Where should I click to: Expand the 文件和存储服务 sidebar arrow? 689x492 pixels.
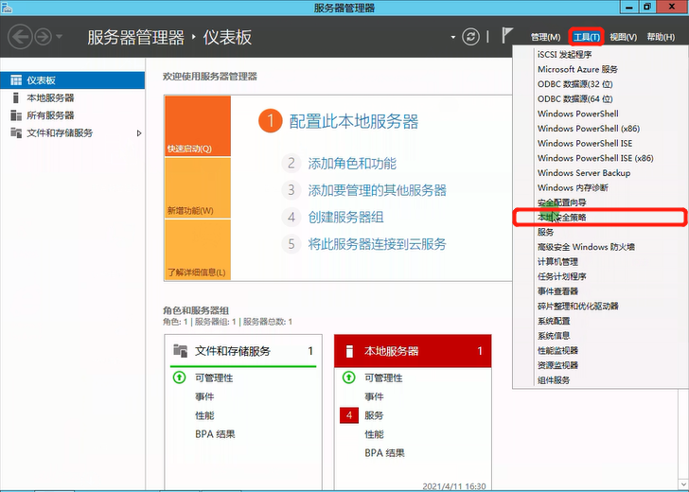coord(139,133)
